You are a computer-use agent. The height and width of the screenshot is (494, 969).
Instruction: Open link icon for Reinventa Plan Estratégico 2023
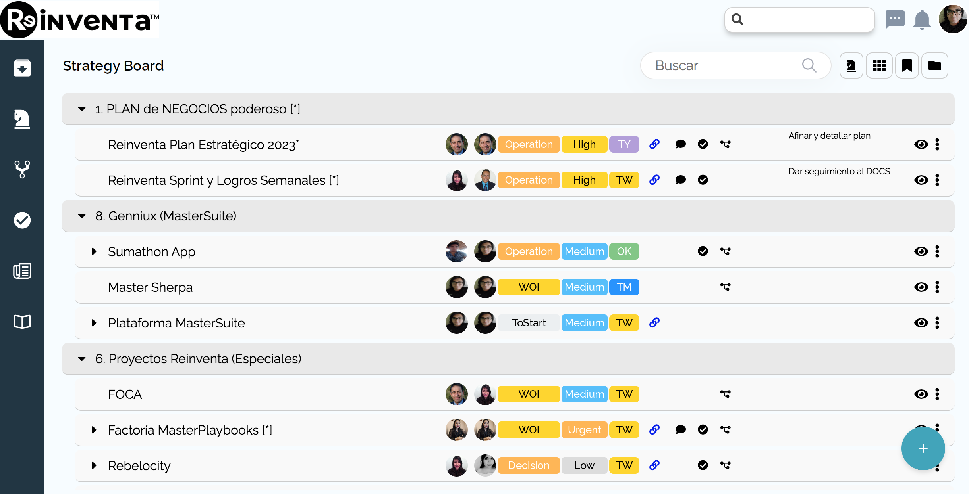pyautogui.click(x=654, y=144)
